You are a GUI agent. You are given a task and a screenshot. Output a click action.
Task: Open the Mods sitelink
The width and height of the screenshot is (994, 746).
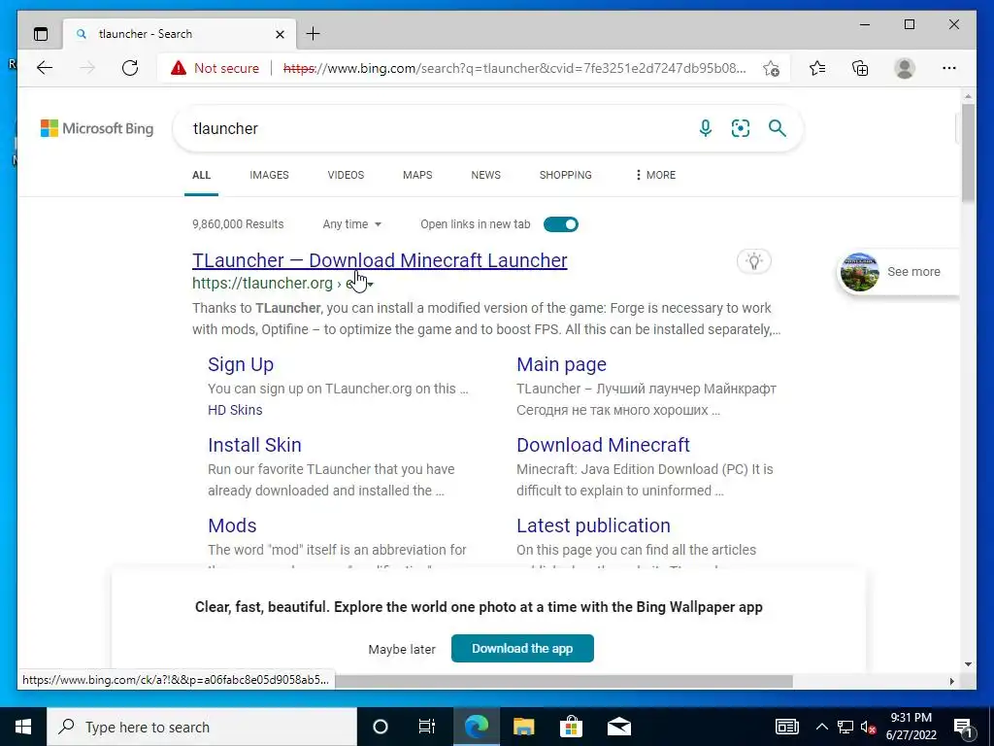[x=232, y=526]
